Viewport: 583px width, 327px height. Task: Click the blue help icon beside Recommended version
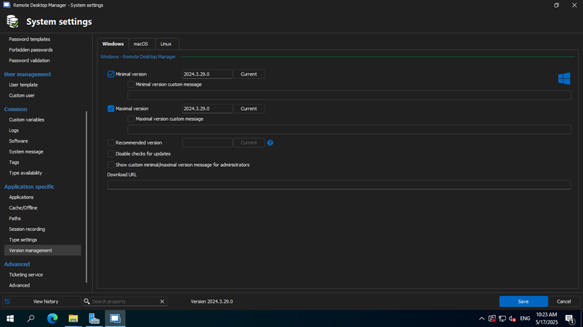point(271,143)
